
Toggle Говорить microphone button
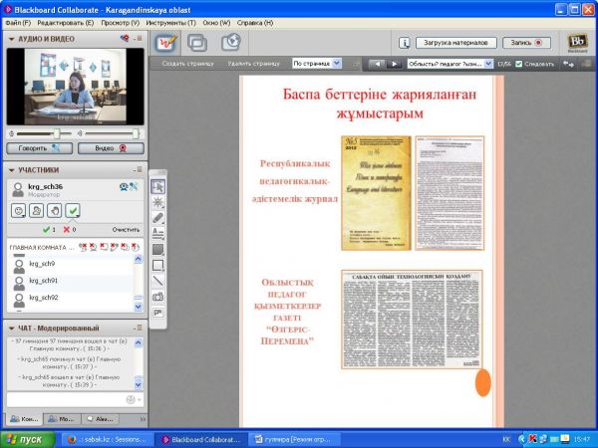(39, 147)
